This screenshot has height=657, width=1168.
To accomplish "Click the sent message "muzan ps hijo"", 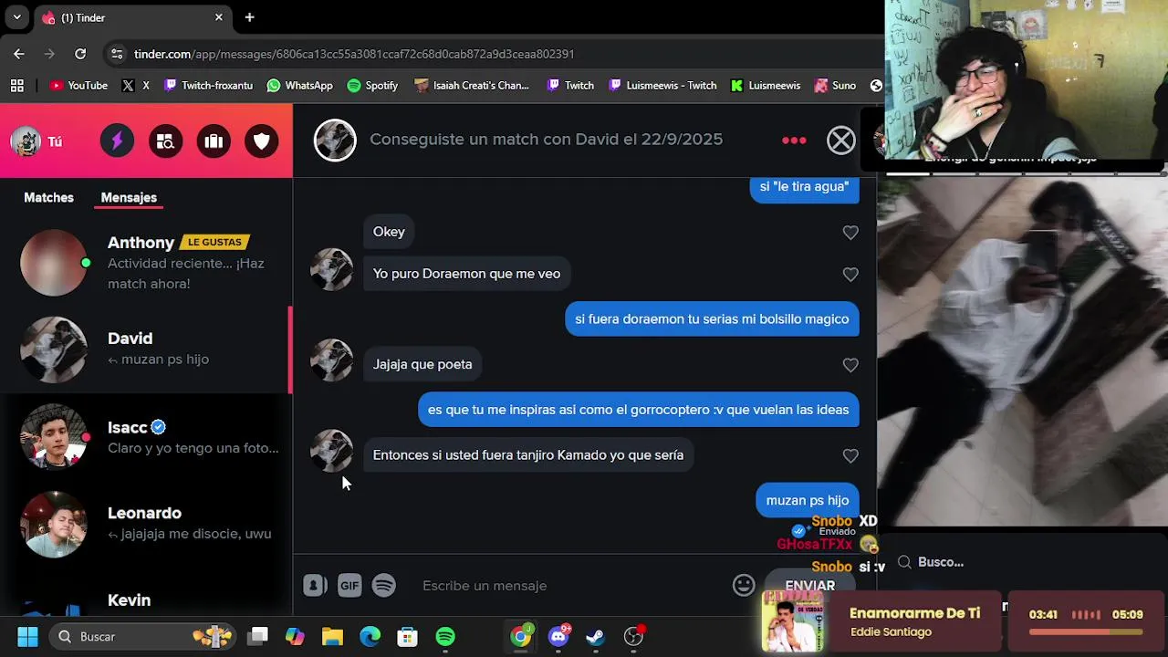I will click(x=807, y=500).
